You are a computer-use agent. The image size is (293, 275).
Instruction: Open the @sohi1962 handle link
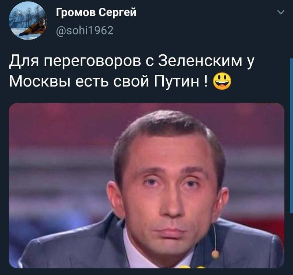click(x=85, y=30)
